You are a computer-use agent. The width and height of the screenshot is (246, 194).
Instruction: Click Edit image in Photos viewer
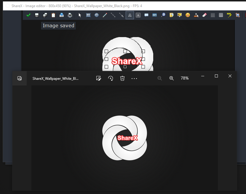pos(98,78)
